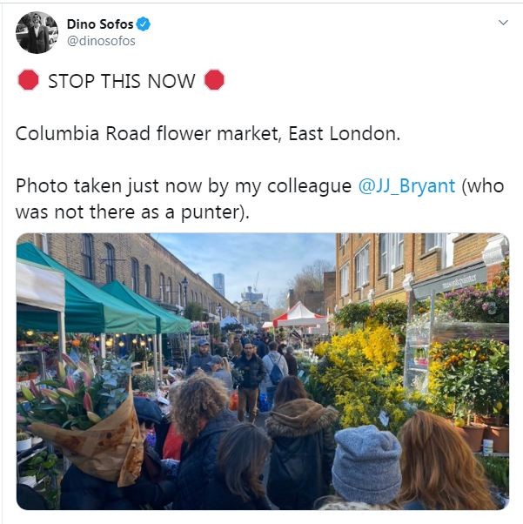The width and height of the screenshot is (523, 524).
Task: Click the STOP THIS NOW text
Action: (x=121, y=81)
